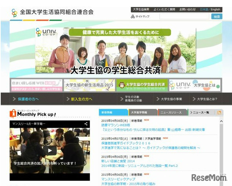Switch language to English
This screenshot has height=186, width=232.
coord(215,10)
